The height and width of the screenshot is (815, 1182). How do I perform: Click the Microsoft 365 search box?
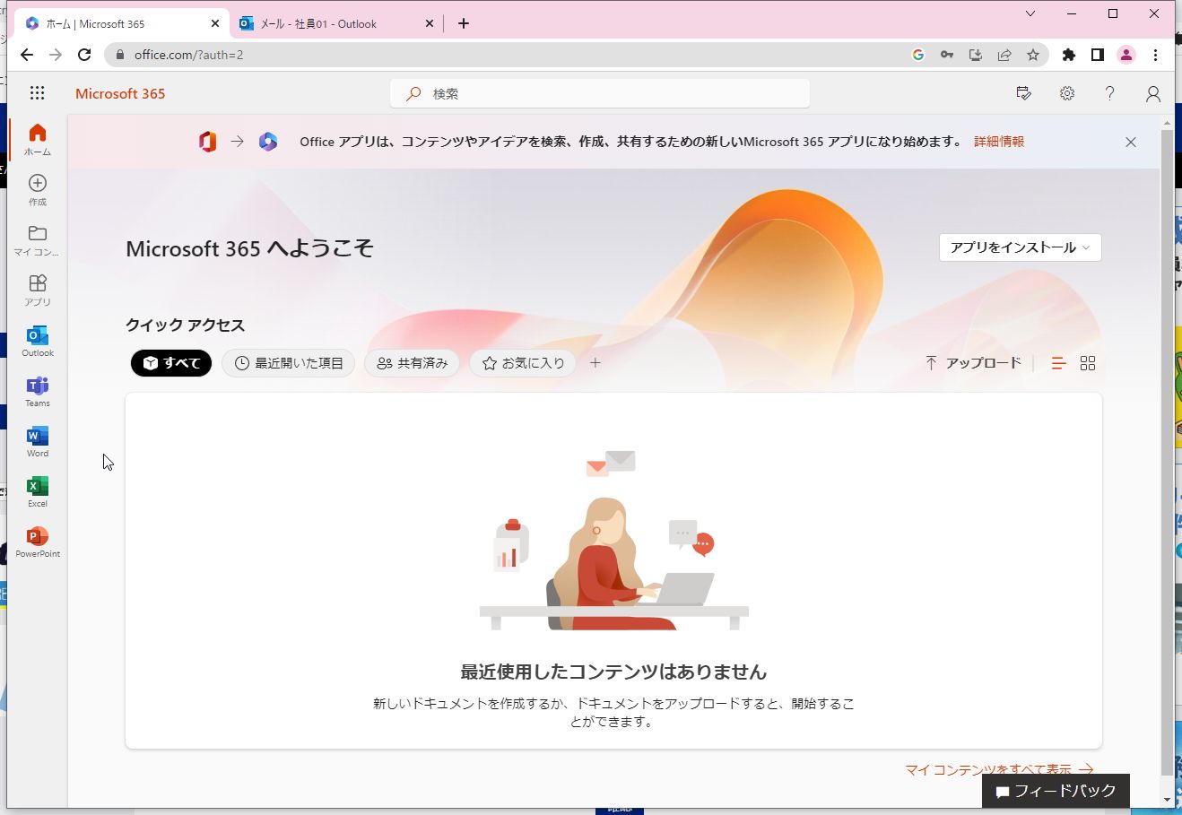point(600,93)
